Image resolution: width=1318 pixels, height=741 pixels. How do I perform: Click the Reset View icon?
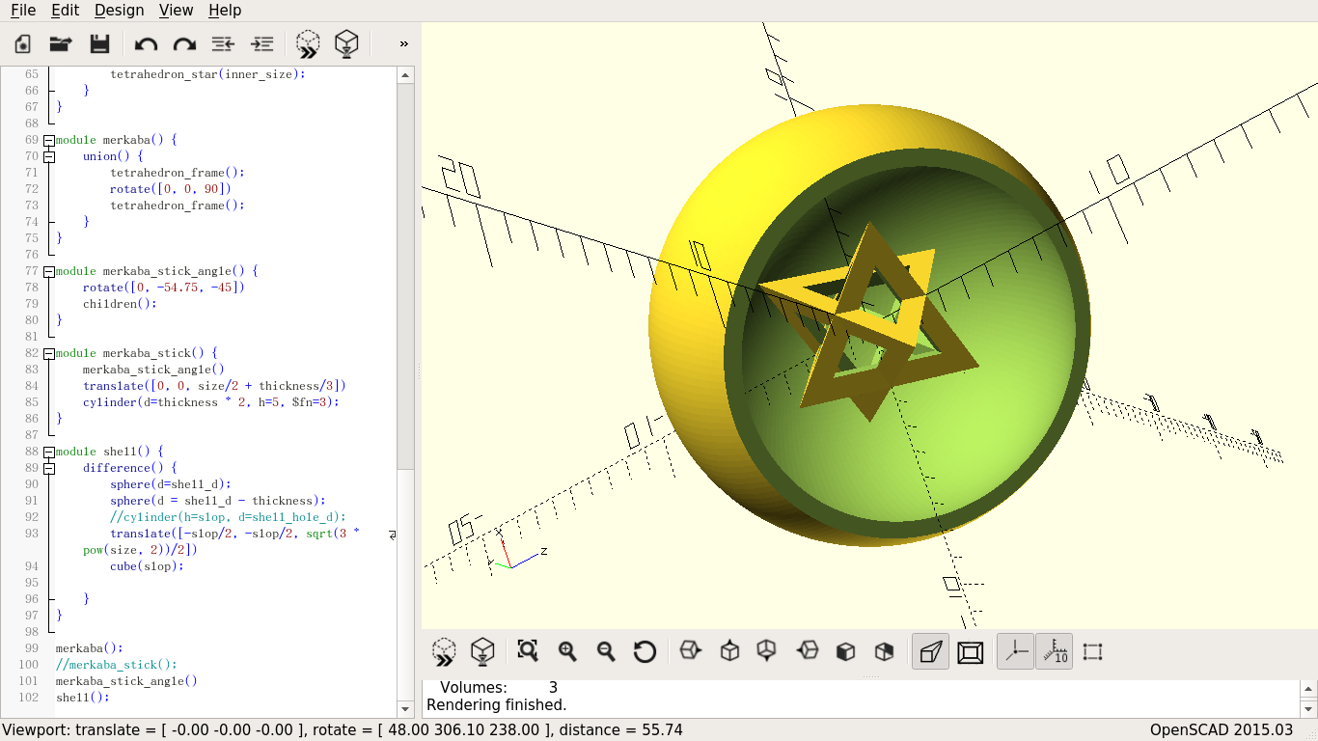(x=645, y=651)
